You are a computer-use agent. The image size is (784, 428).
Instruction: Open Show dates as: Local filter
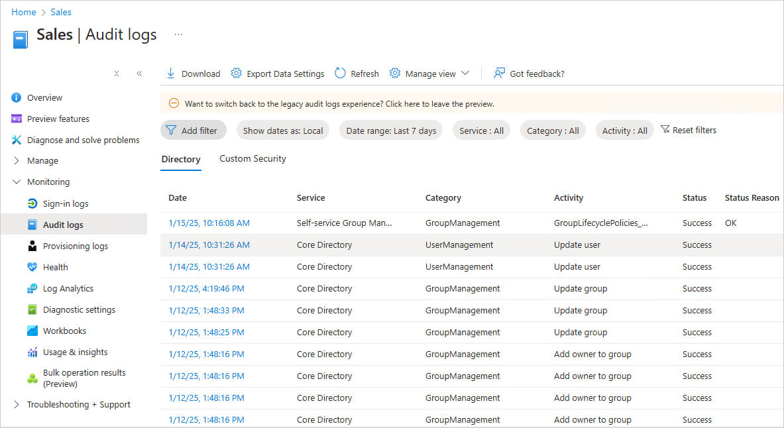pos(282,131)
